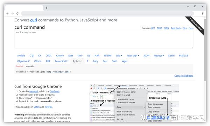Select the Ansible language tab

21,56
